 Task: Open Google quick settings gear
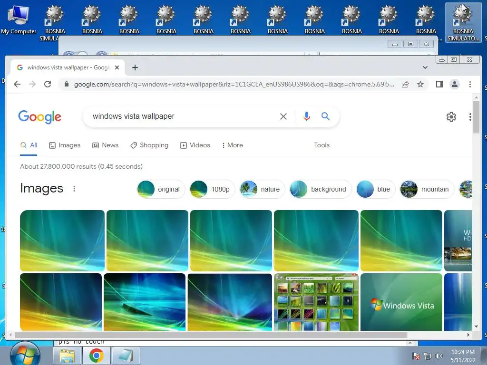pyautogui.click(x=451, y=117)
